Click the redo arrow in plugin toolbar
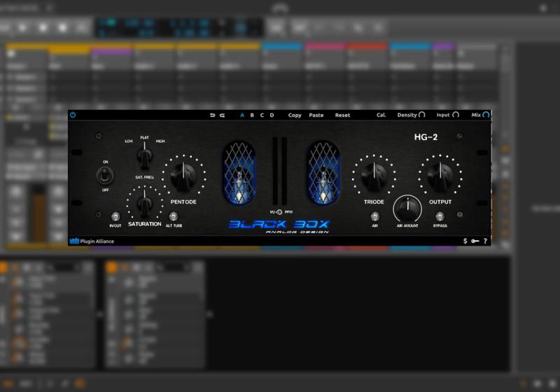The width and height of the screenshot is (560, 392). pos(222,115)
